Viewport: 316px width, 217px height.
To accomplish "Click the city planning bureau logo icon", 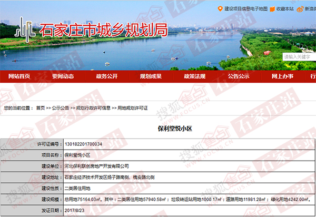I will [25, 29].
